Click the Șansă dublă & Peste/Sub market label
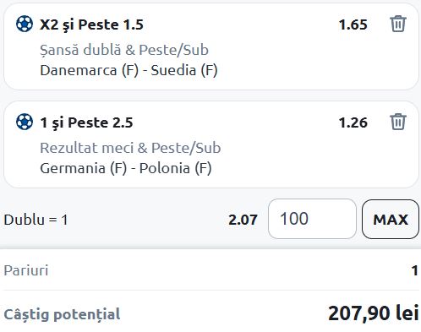Viewport: 421px width, 332px height. 124,50
